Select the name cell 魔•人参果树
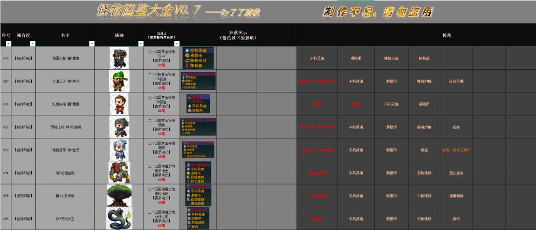Viewport: 536px width, 230px height. (x=65, y=195)
